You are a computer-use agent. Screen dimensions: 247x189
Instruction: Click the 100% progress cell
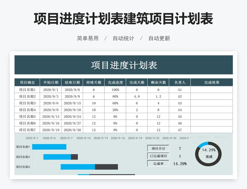[x=115, y=90]
